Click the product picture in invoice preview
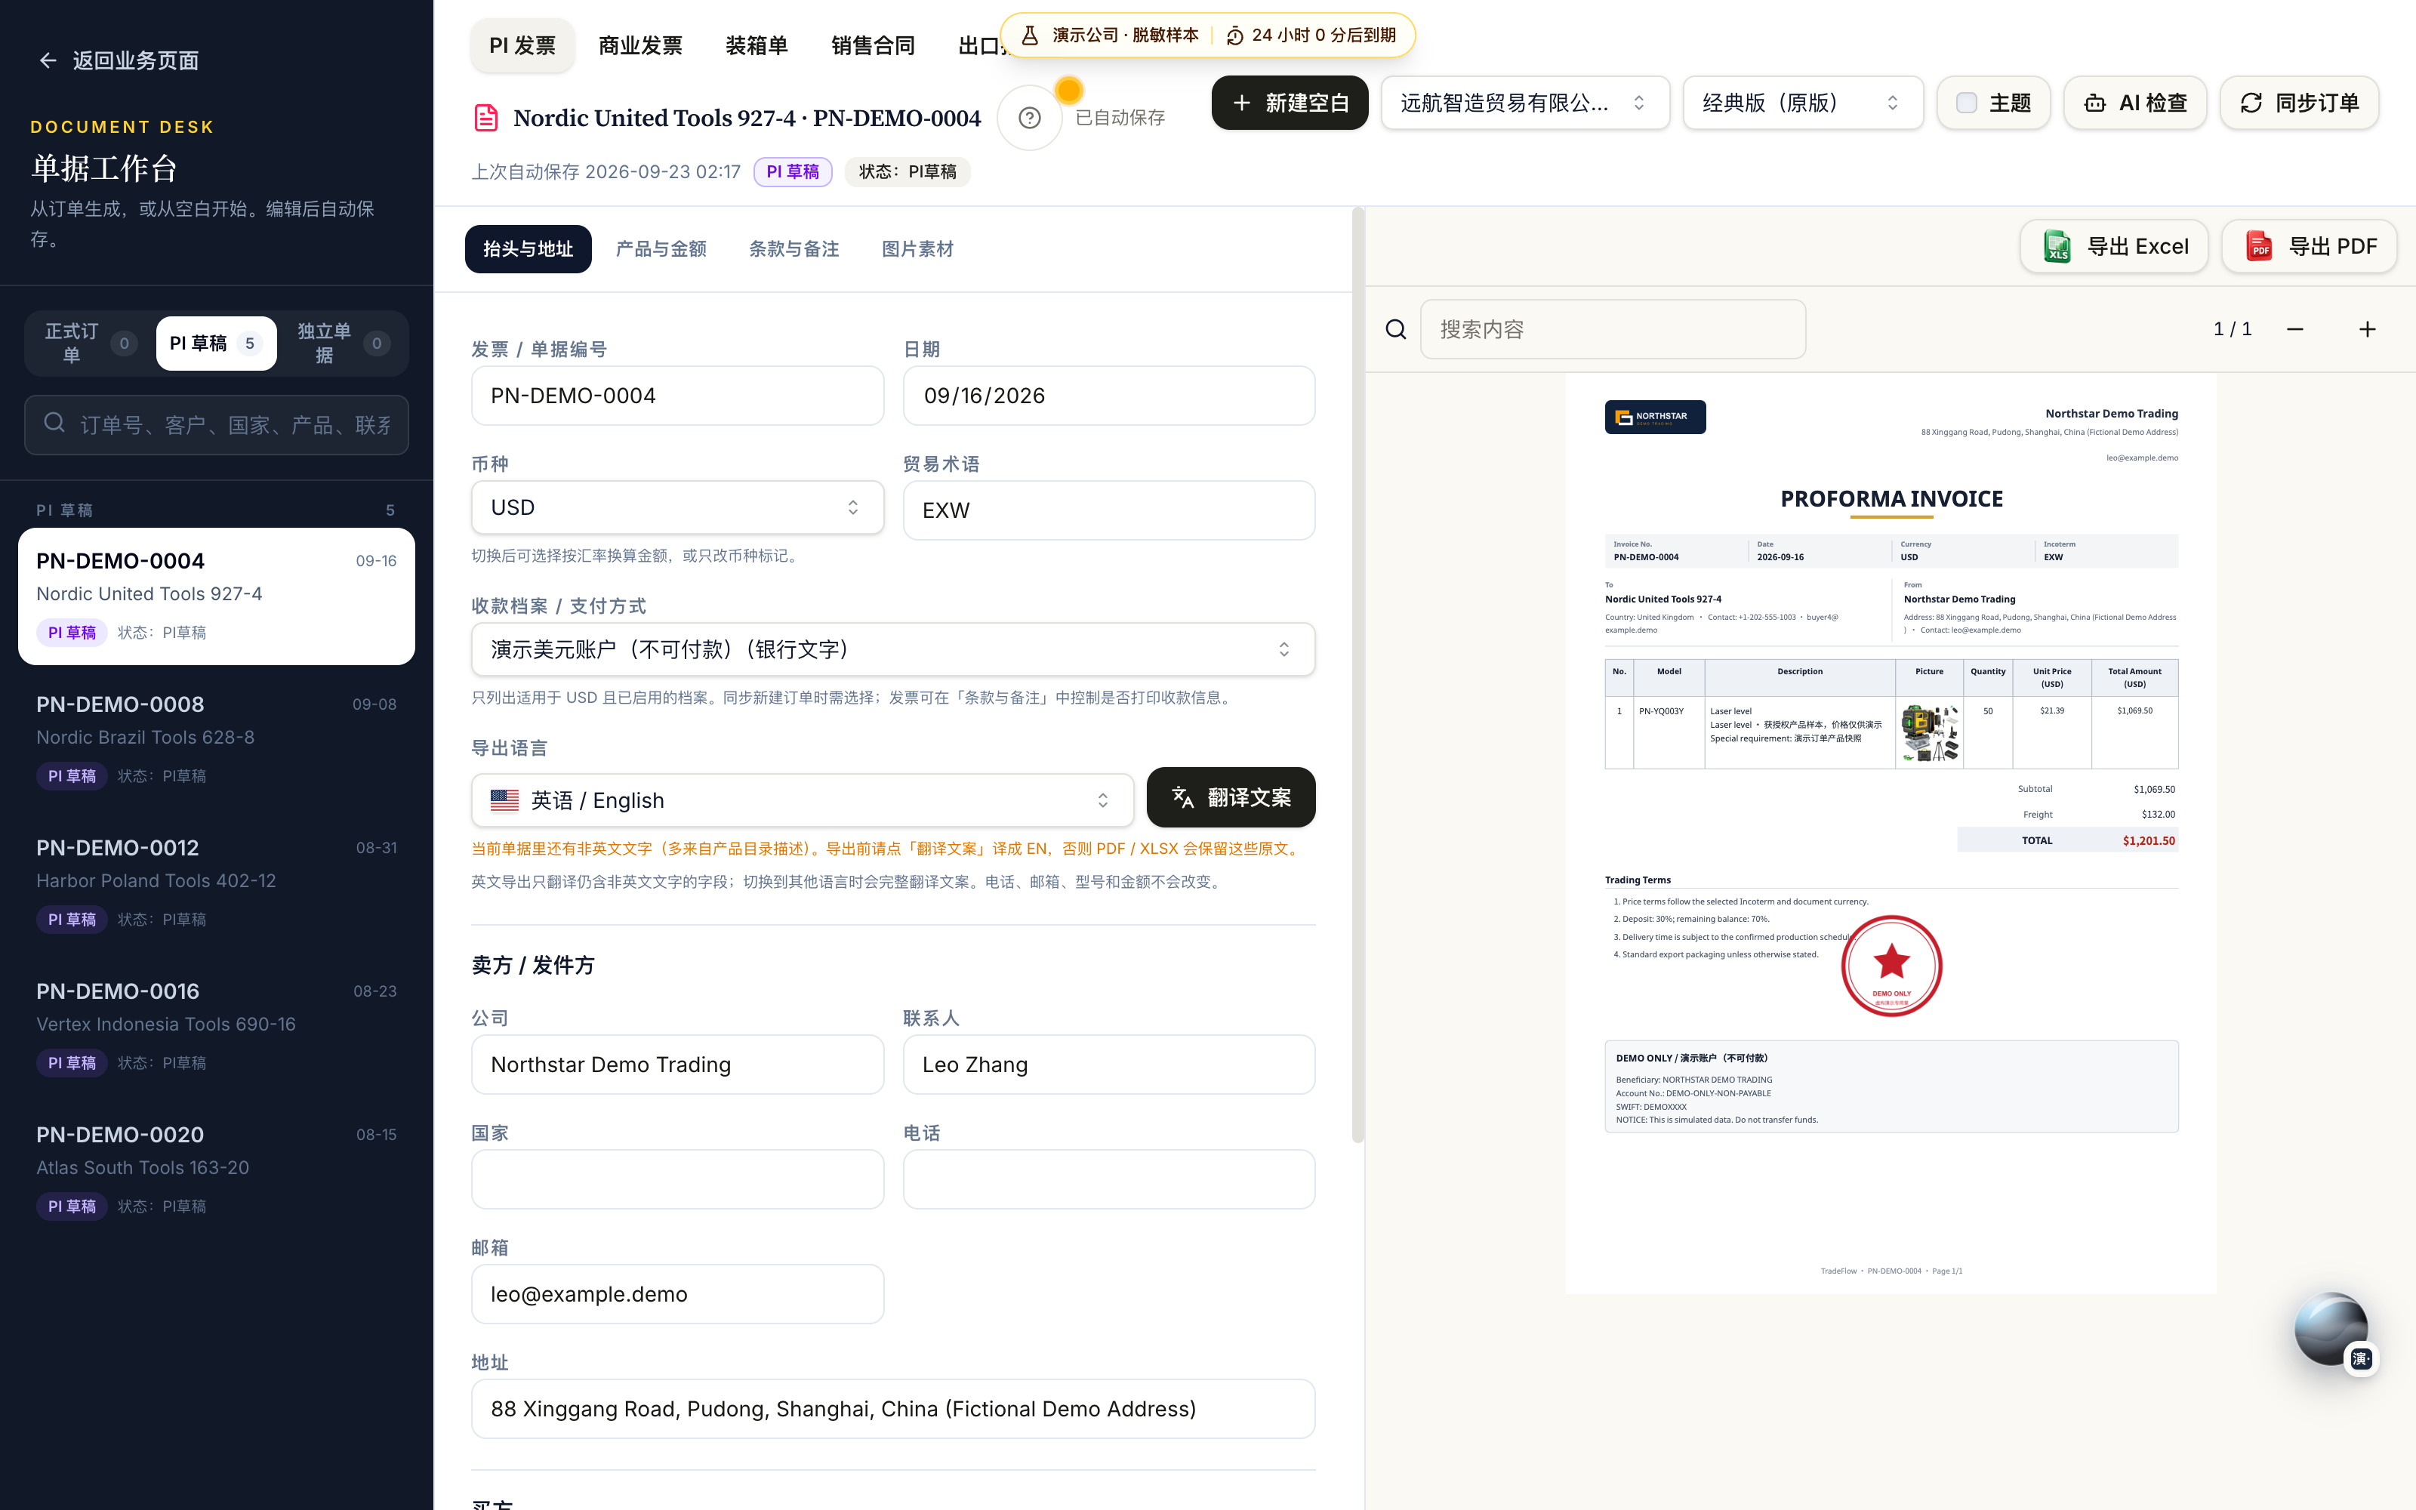This screenshot has height=1510, width=2416. [x=1929, y=733]
